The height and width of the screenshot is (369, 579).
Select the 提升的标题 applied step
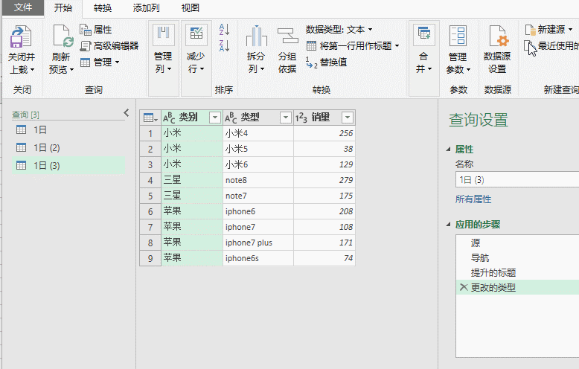point(517,273)
